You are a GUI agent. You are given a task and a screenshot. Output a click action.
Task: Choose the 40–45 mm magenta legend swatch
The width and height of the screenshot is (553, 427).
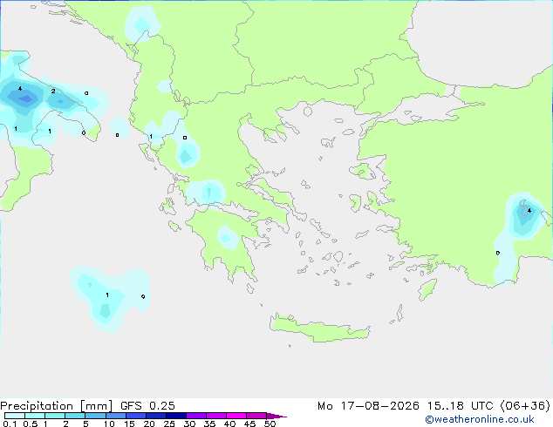pos(236,416)
